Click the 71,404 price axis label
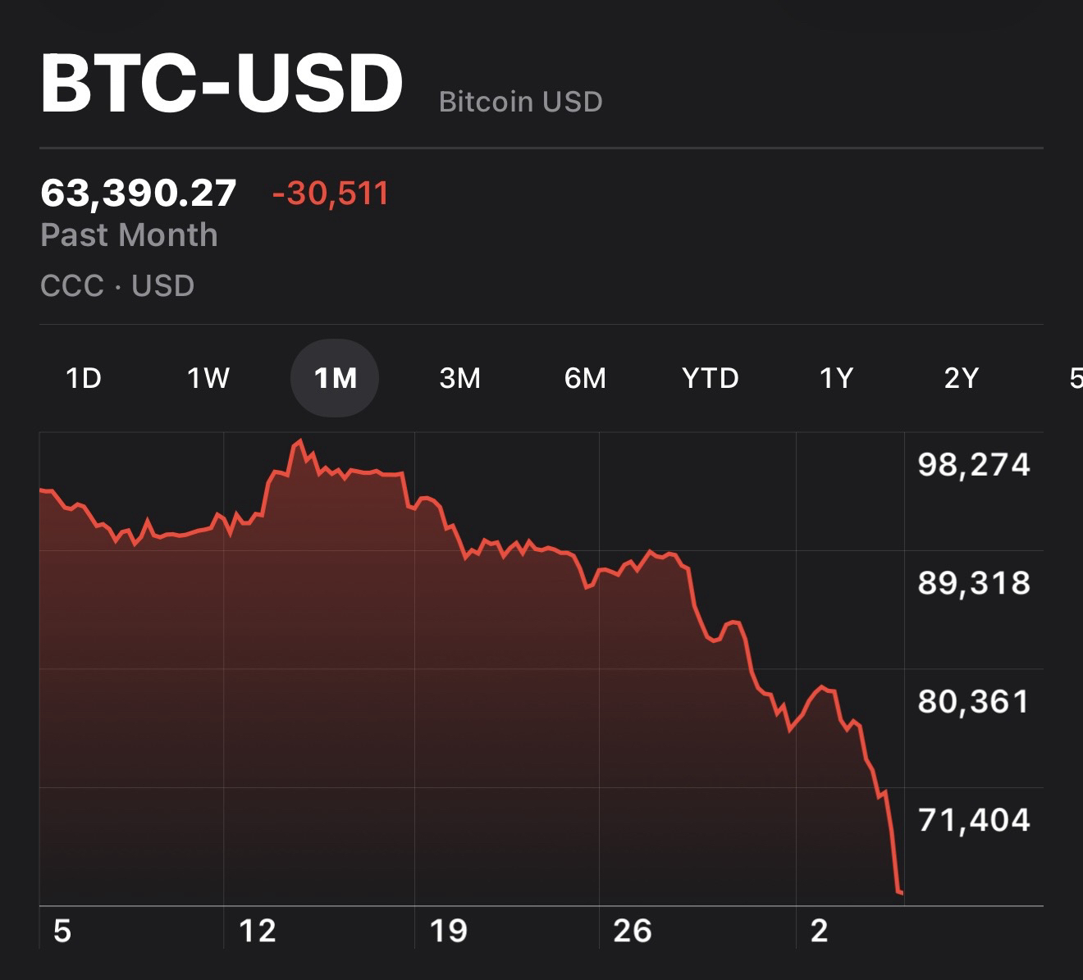The image size is (1083, 980). [x=974, y=819]
